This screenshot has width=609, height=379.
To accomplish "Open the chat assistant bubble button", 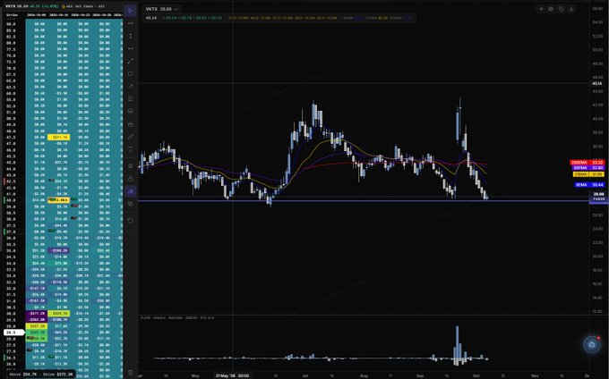I will click(592, 344).
